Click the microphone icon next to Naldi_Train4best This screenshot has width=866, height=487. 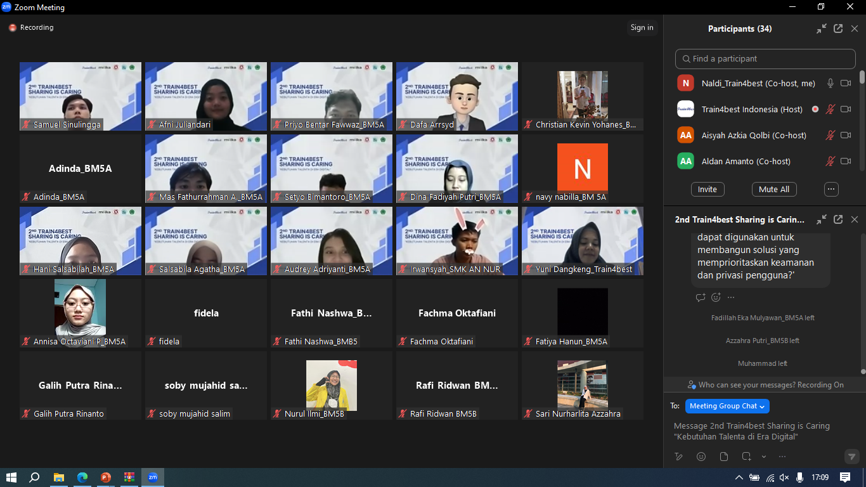pyautogui.click(x=830, y=82)
